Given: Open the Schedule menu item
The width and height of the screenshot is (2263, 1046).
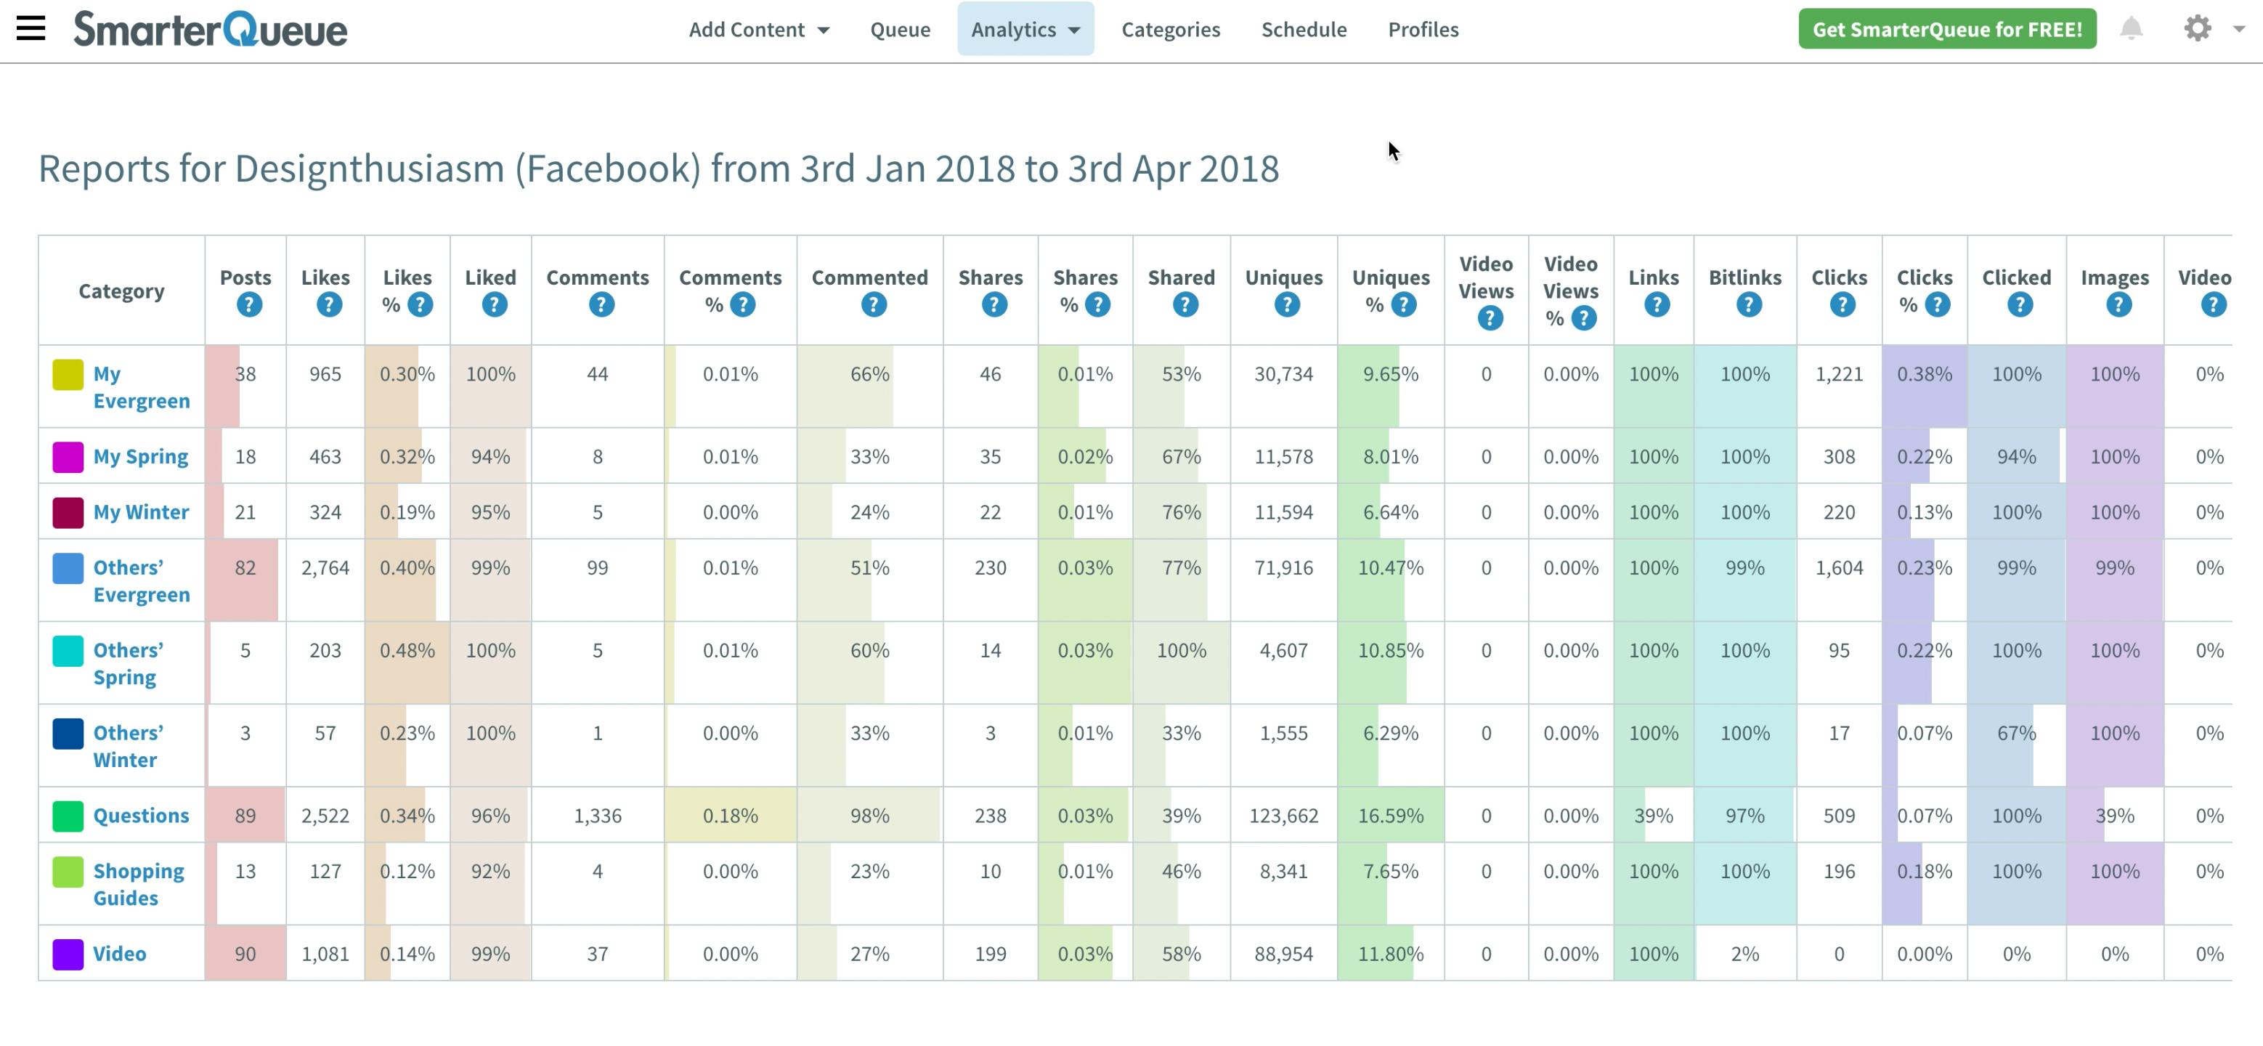Looking at the screenshot, I should point(1304,29).
